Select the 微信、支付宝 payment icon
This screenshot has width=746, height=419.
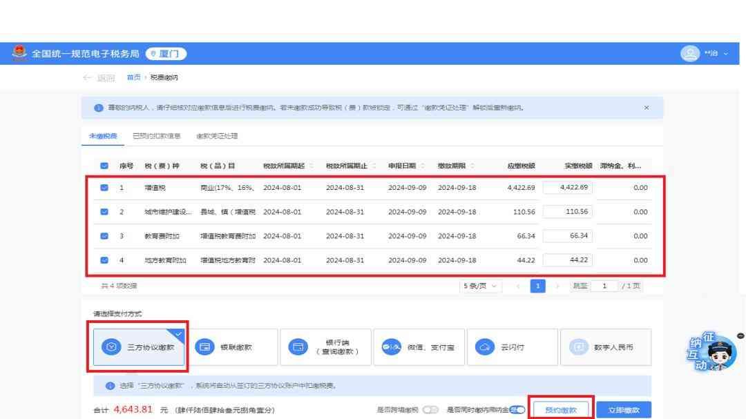[392, 347]
